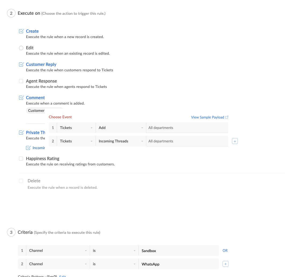This screenshot has height=277, width=285.
Task: Toggle the Incoming sub-option checkbox
Action: [x=28, y=148]
